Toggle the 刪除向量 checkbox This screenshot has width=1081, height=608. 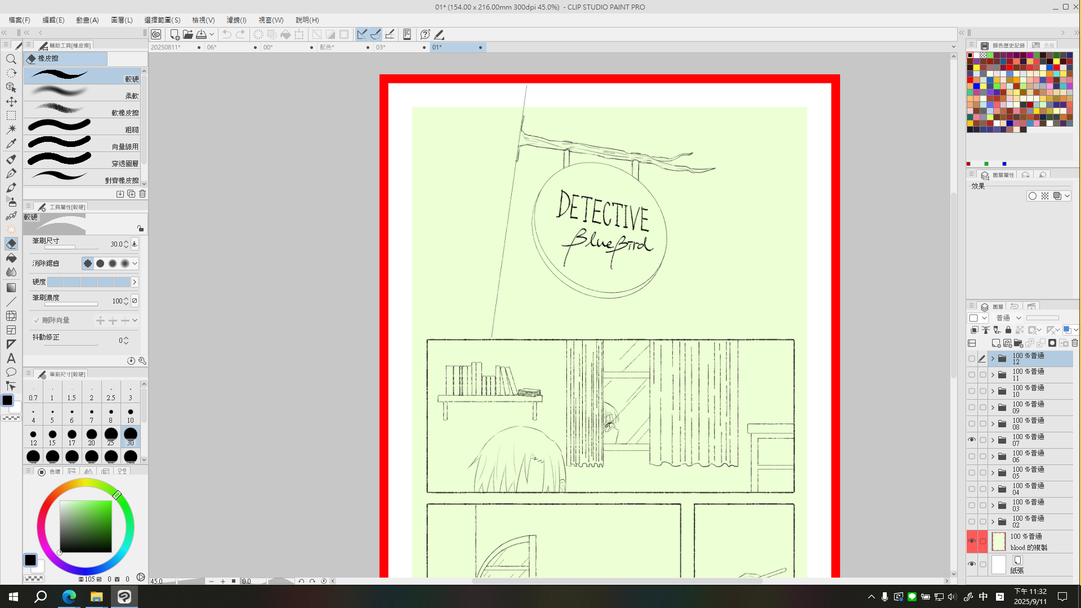click(x=37, y=320)
